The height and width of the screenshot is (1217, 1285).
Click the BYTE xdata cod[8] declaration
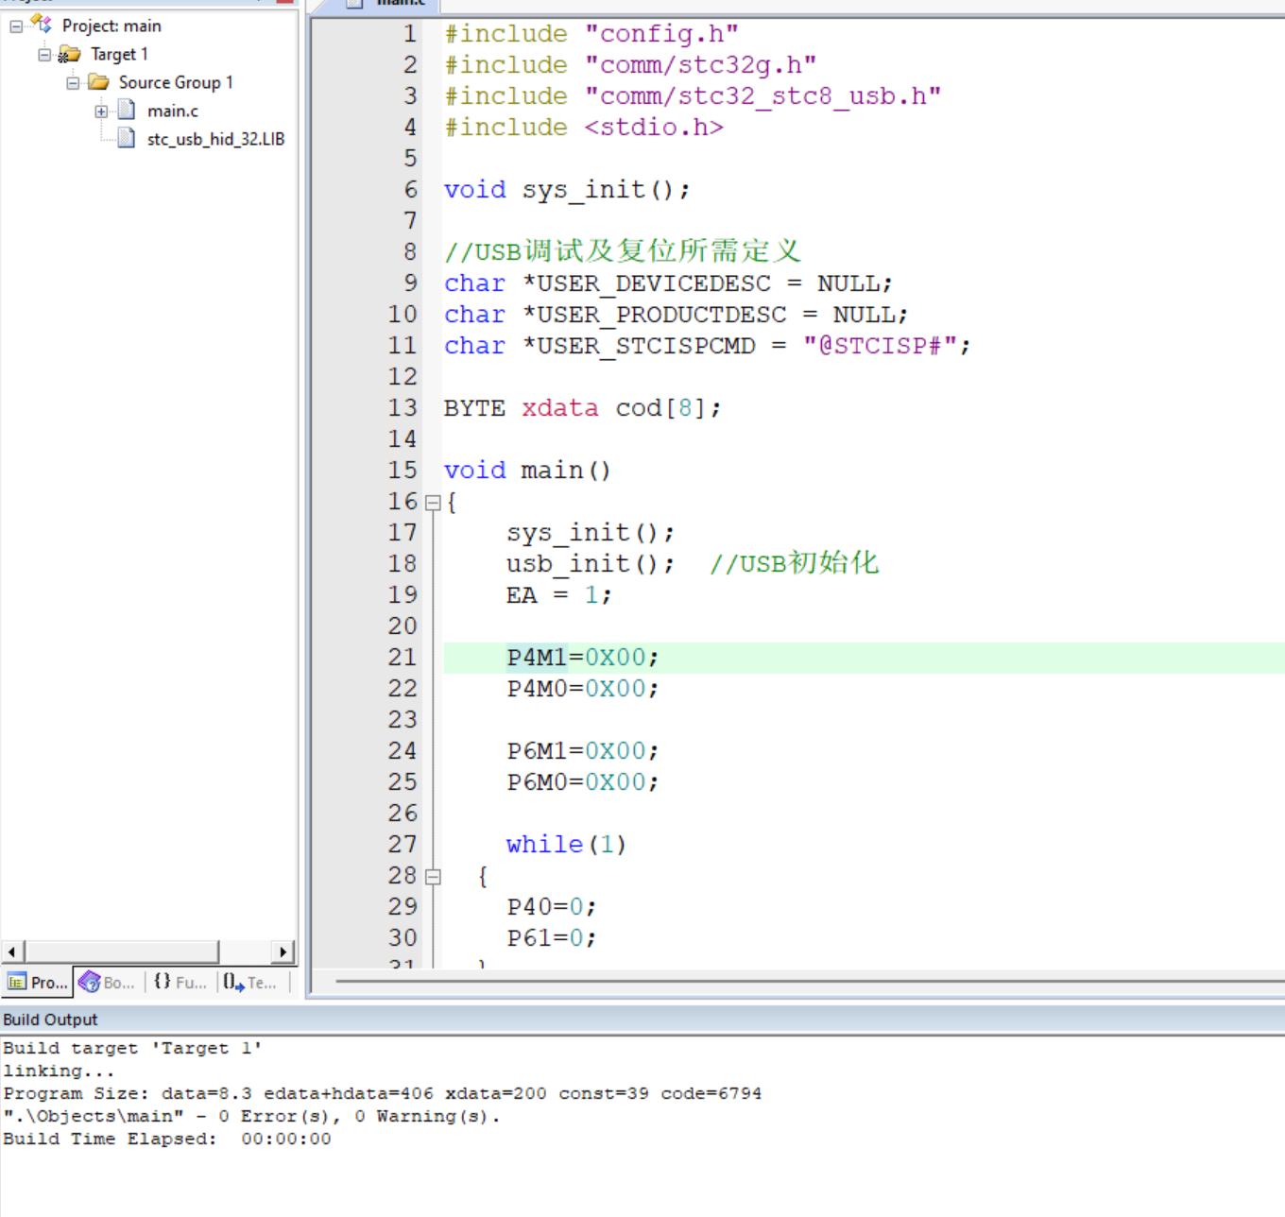(x=582, y=408)
